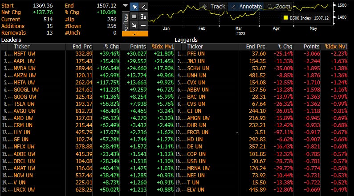
Task: Select SCHW UN laggard ticker
Action: [x=198, y=68]
